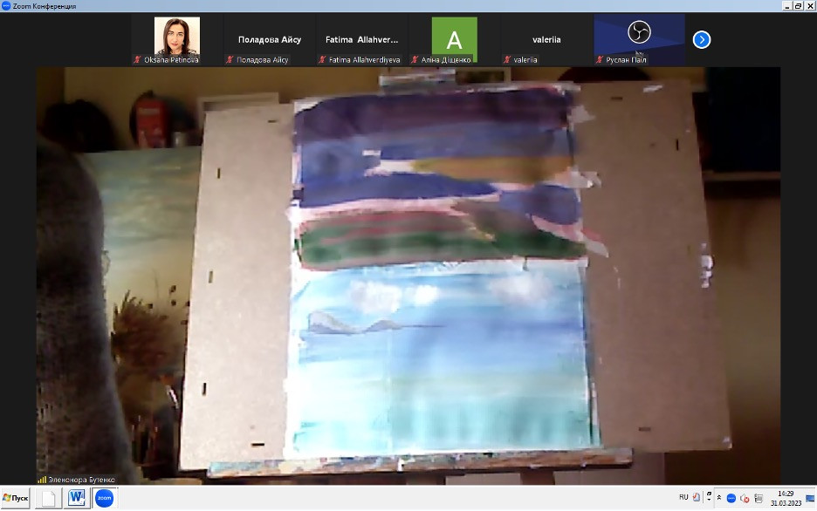Open the Пуск start menu
This screenshot has width=817, height=511.
coord(16,498)
